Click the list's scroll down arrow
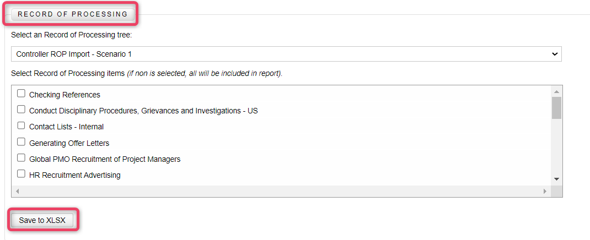Screen dimensions: 590x240 pyautogui.click(x=556, y=179)
